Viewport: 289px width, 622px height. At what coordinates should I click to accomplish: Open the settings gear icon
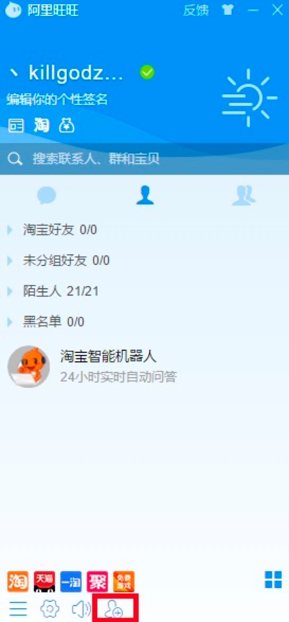[x=50, y=608]
